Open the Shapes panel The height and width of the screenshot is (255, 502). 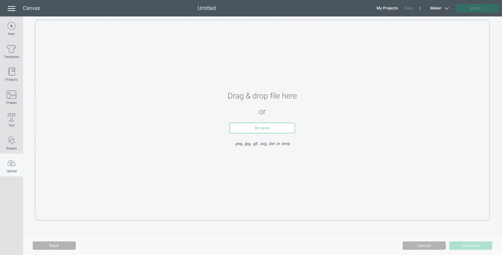(x=11, y=143)
